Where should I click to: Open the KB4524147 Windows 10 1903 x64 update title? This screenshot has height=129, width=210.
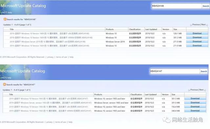pyautogui.click(x=49, y=99)
